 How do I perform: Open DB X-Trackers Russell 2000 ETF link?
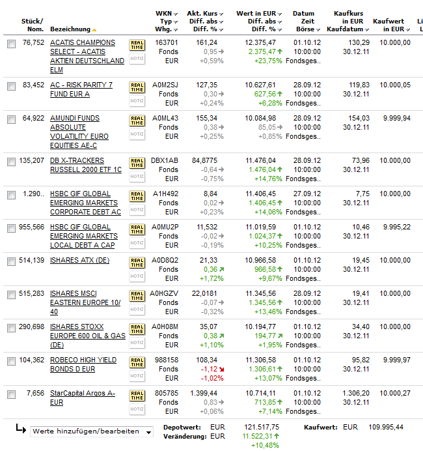click(86, 165)
